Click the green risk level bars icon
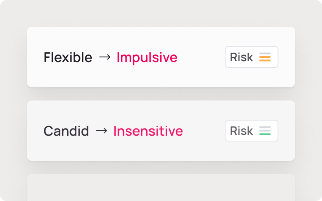322x201 pixels. click(x=265, y=131)
